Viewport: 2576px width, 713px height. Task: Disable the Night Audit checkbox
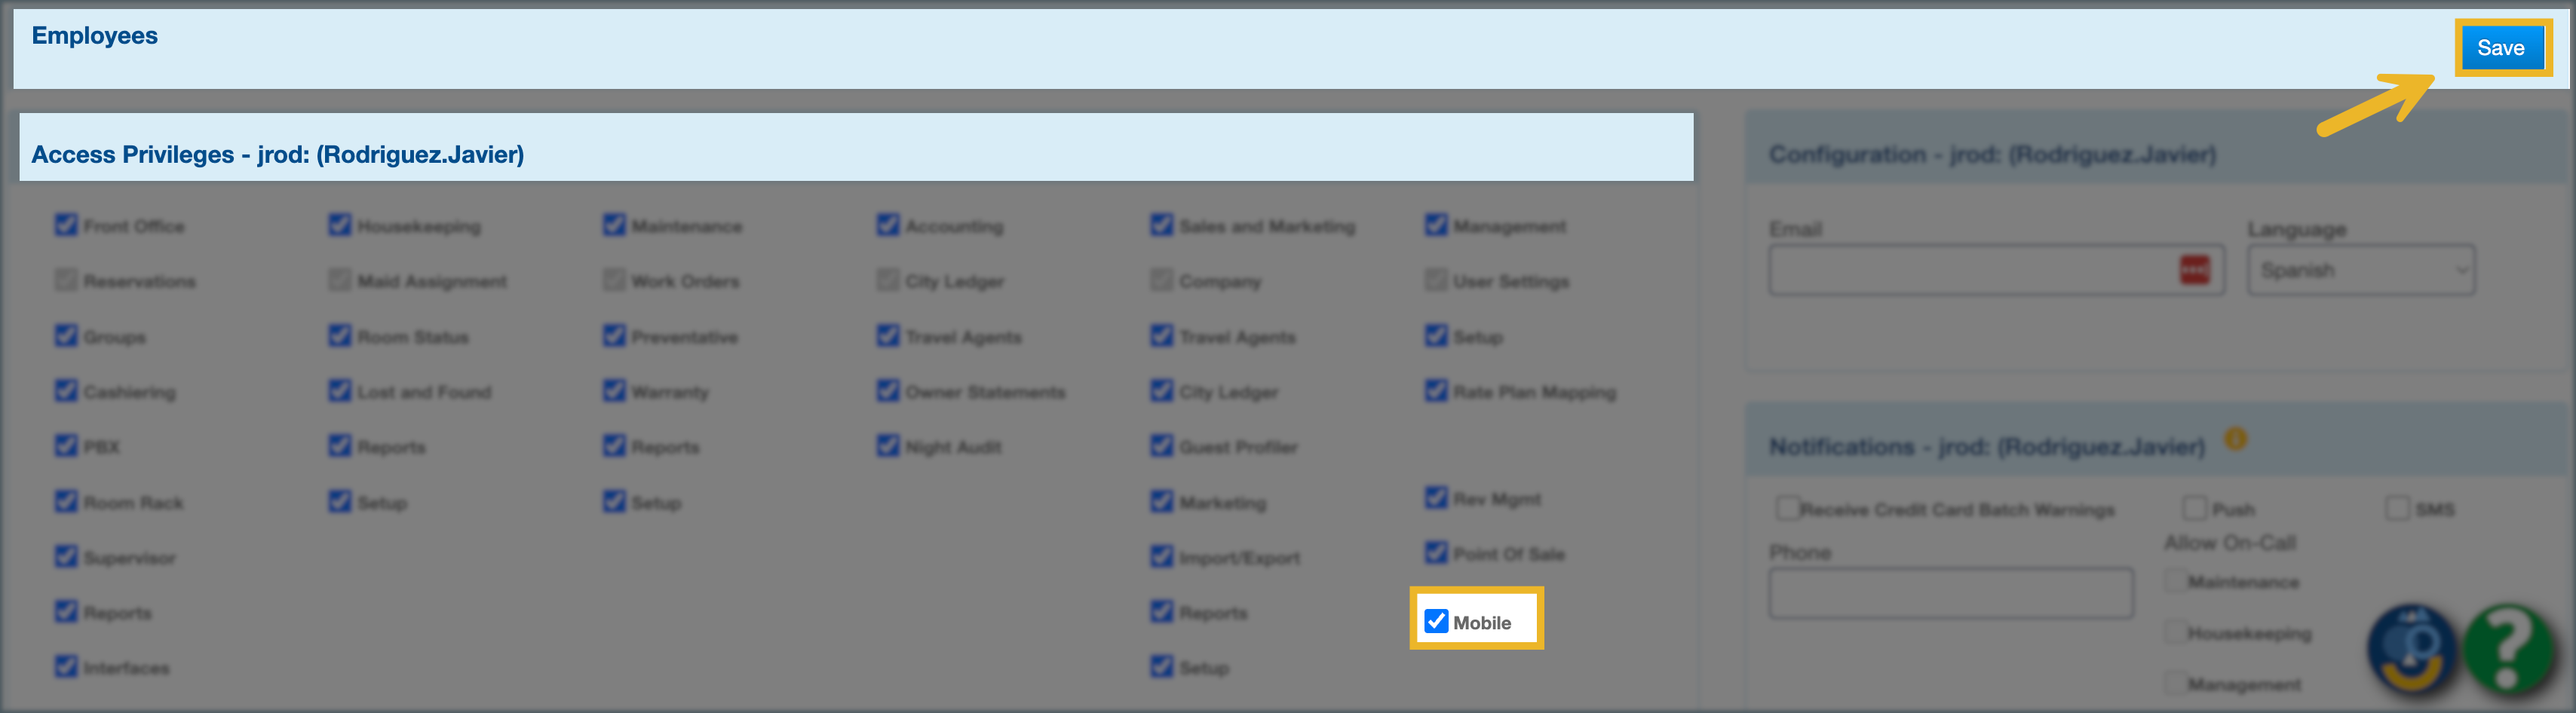coord(888,446)
